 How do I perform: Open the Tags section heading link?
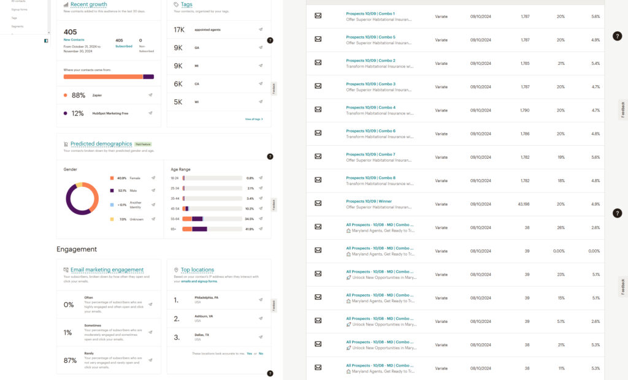pos(186,4)
